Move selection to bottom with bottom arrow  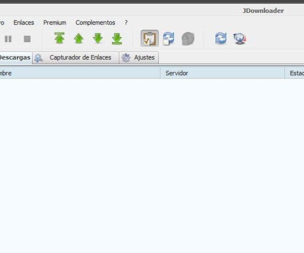point(117,39)
